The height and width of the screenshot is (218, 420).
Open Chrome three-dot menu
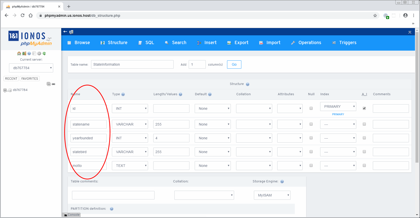(x=413, y=15)
